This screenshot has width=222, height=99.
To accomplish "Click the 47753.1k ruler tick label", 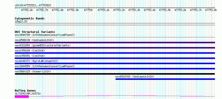I will click(x=104, y=10).
